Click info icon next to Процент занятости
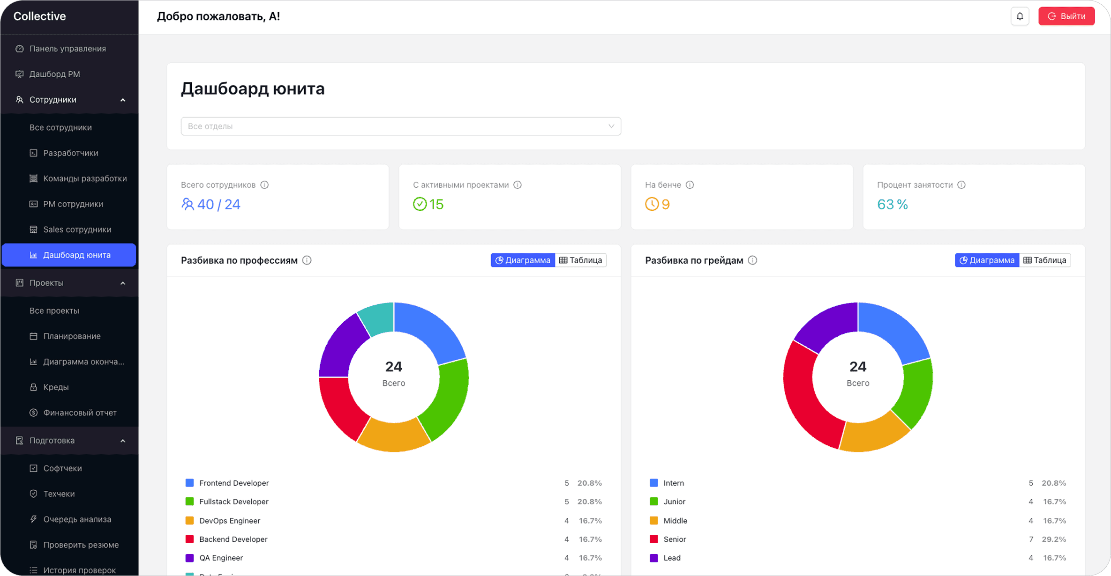1111x576 pixels. [x=961, y=185]
